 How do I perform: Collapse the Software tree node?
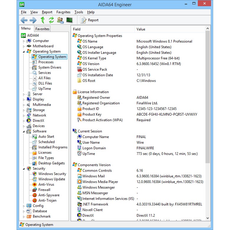(x=24, y=132)
